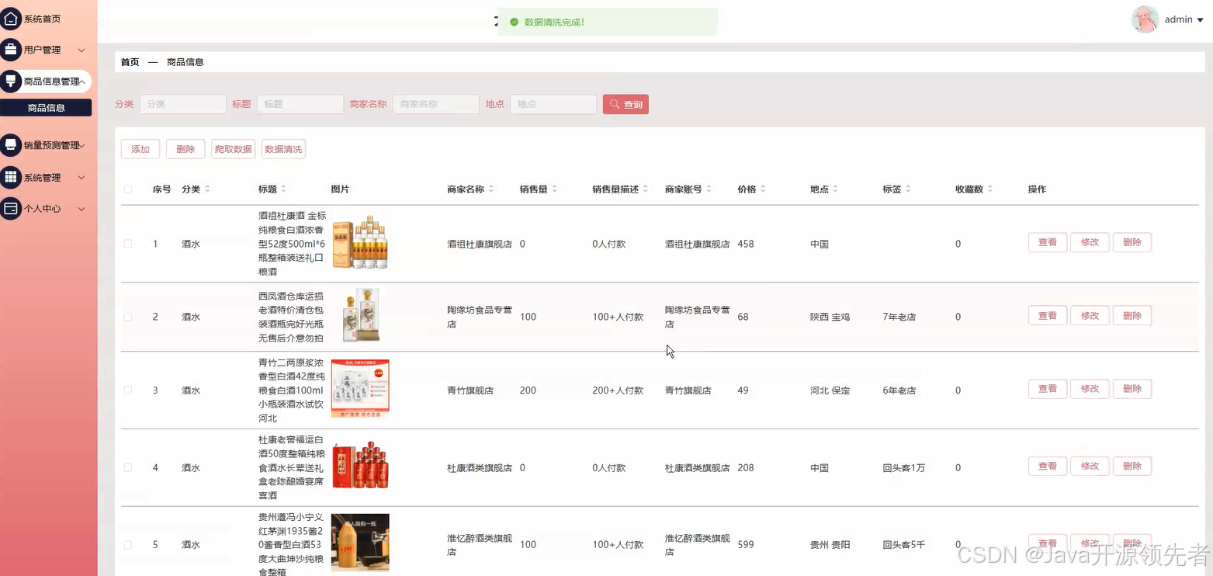This screenshot has width=1213, height=576.
Task: Click the sort arrows on 分类 column
Action: (207, 189)
